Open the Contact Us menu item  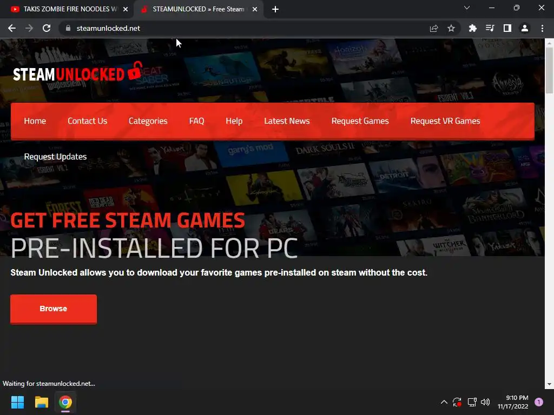[x=87, y=121]
